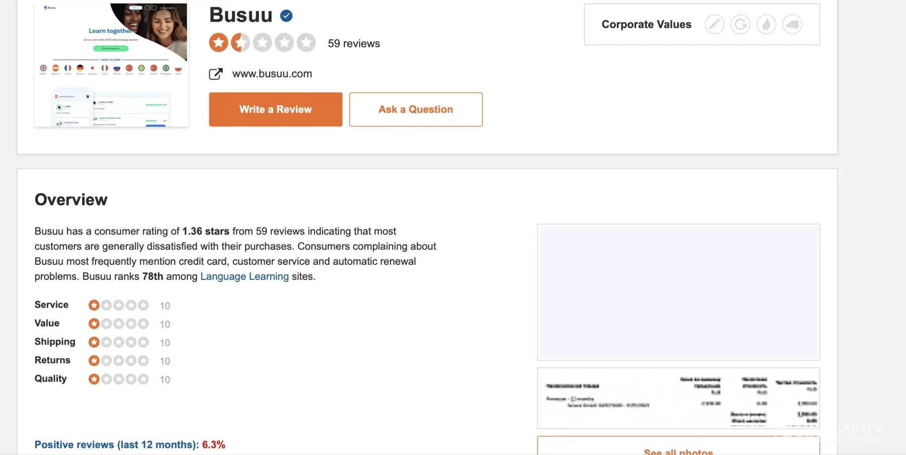Open the large blank photo thumbnail

tap(678, 292)
